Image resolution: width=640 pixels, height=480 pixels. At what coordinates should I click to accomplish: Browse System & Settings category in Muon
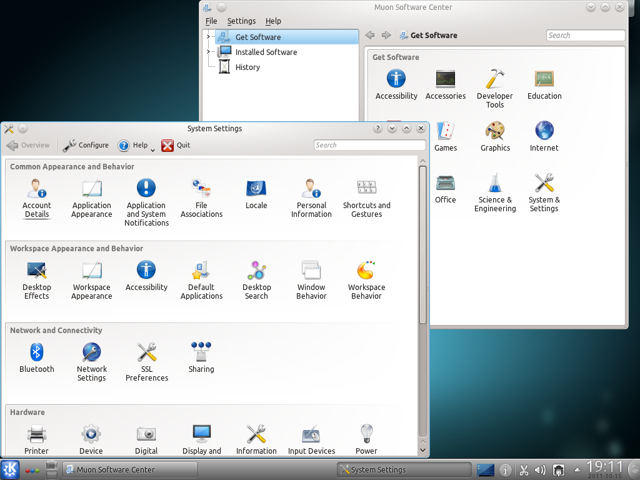pyautogui.click(x=544, y=192)
